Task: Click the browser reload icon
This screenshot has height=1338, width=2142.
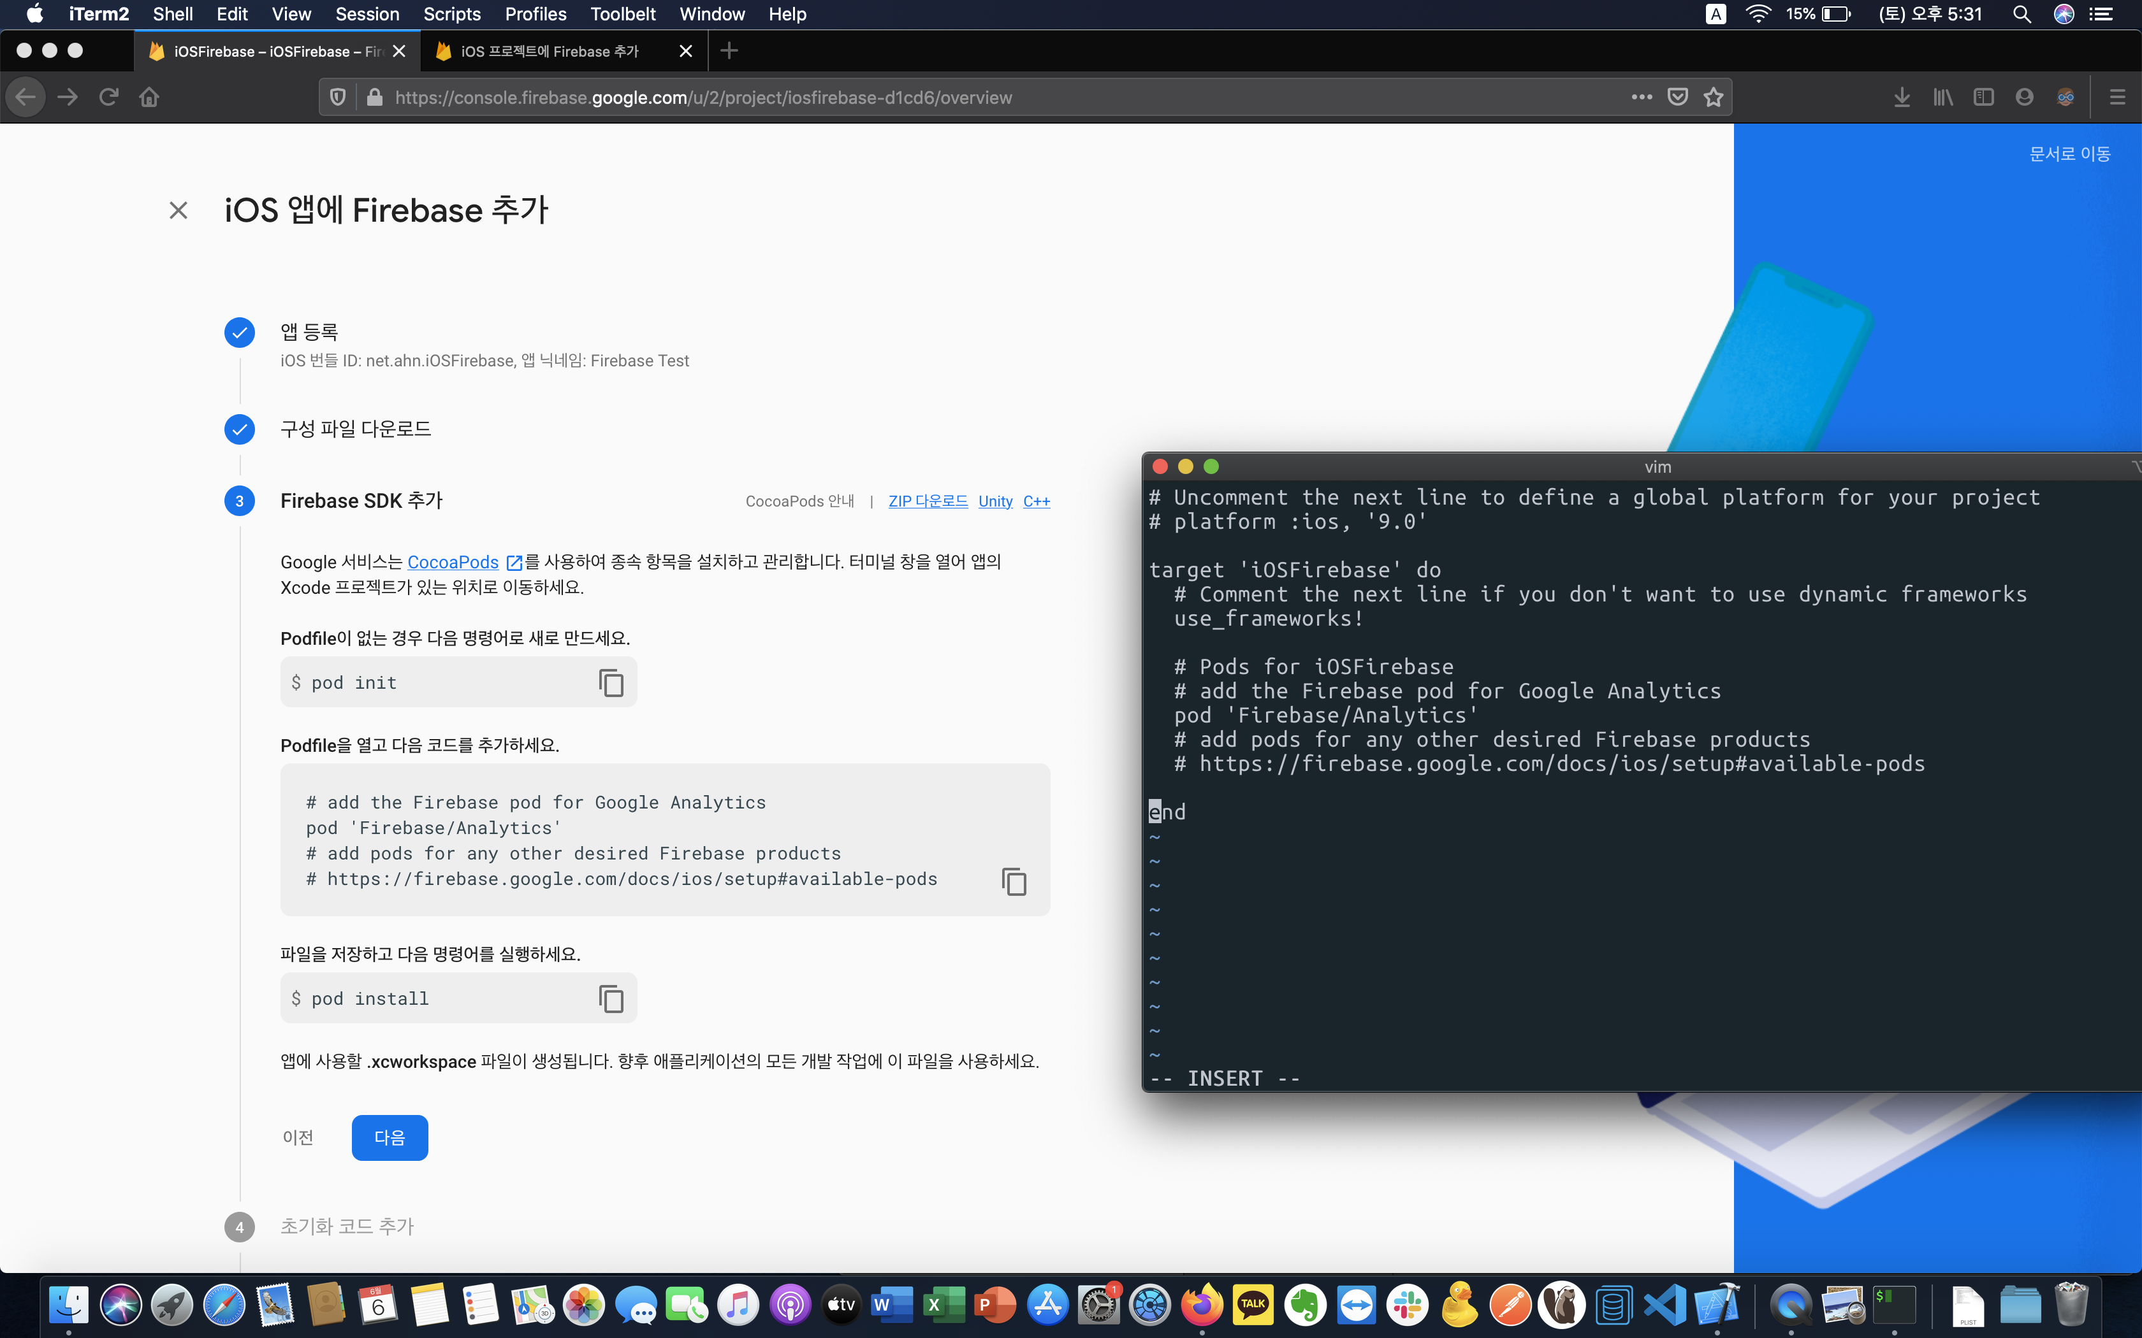Action: tap(109, 97)
